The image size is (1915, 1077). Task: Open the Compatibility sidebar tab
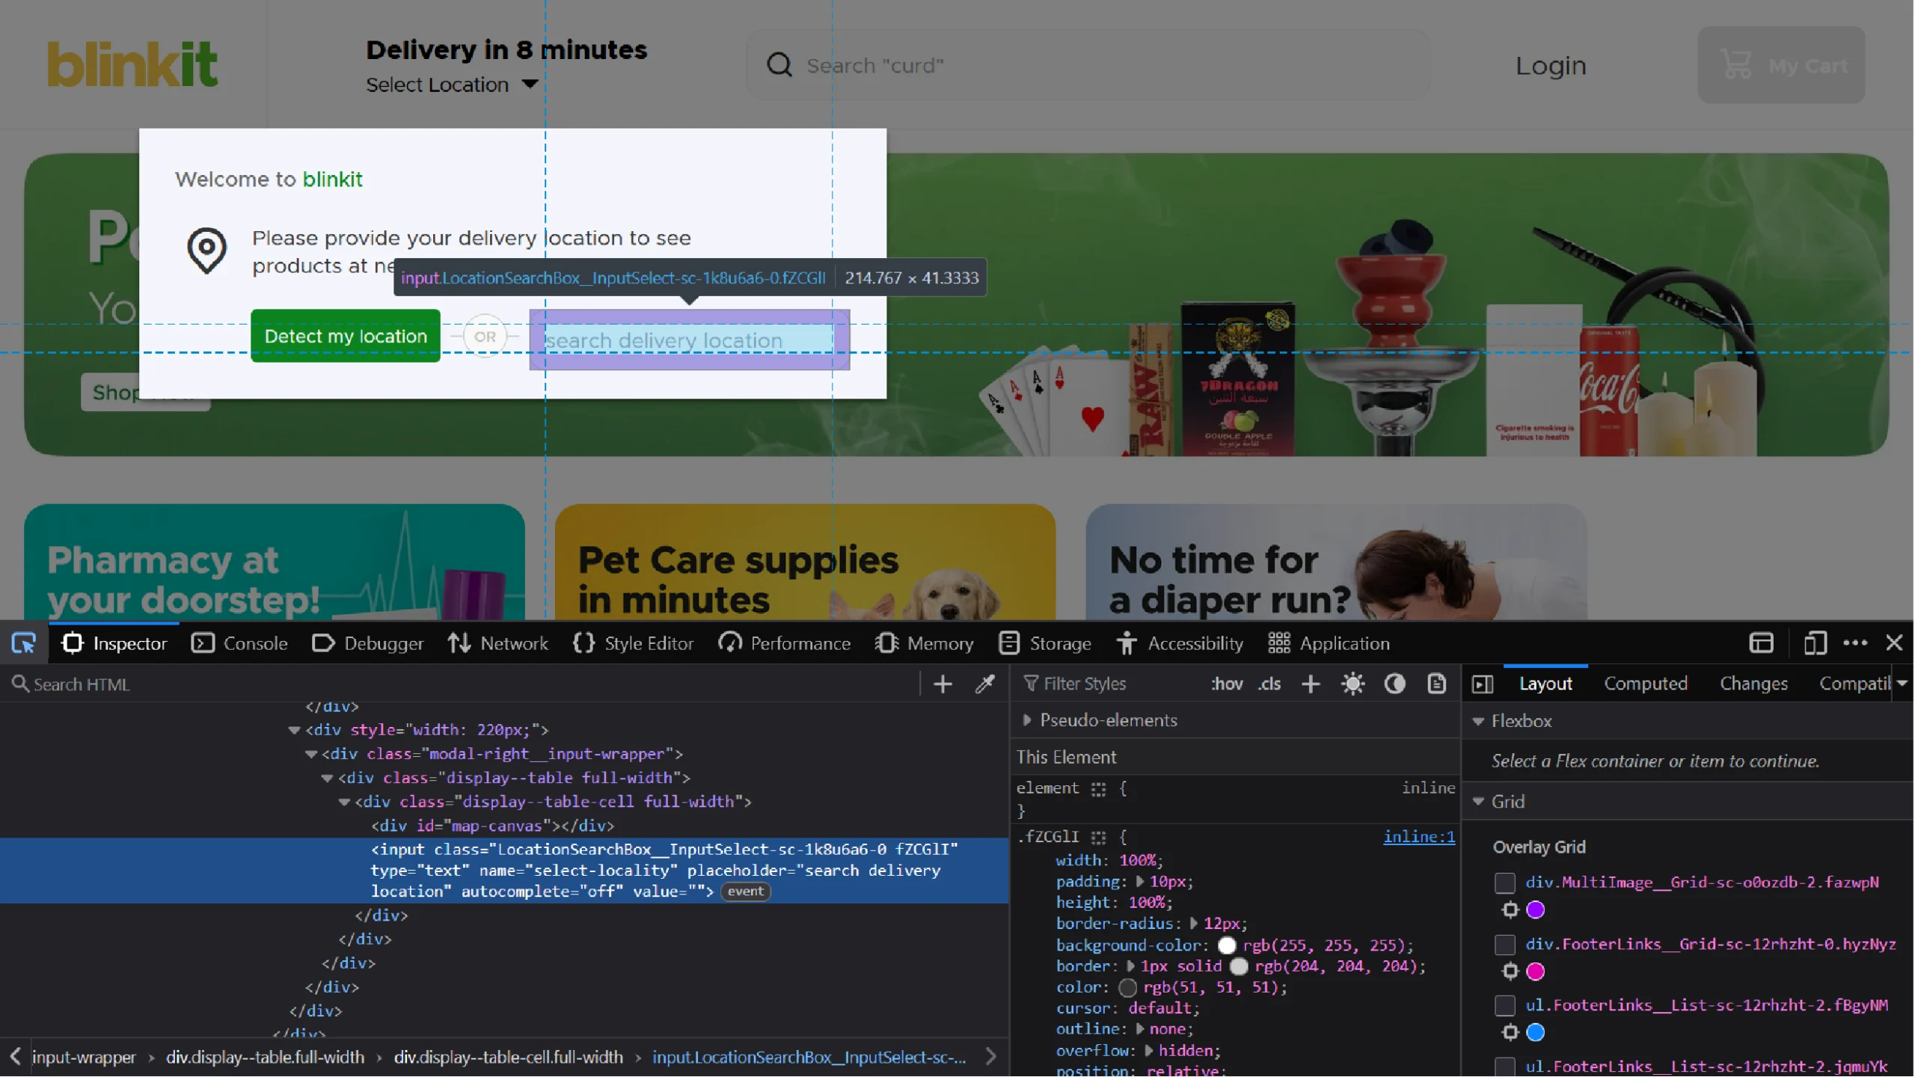coord(1854,684)
